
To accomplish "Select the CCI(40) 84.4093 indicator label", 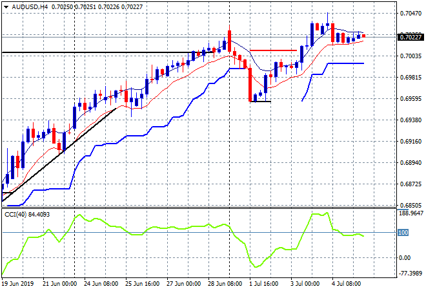I will tap(27, 215).
